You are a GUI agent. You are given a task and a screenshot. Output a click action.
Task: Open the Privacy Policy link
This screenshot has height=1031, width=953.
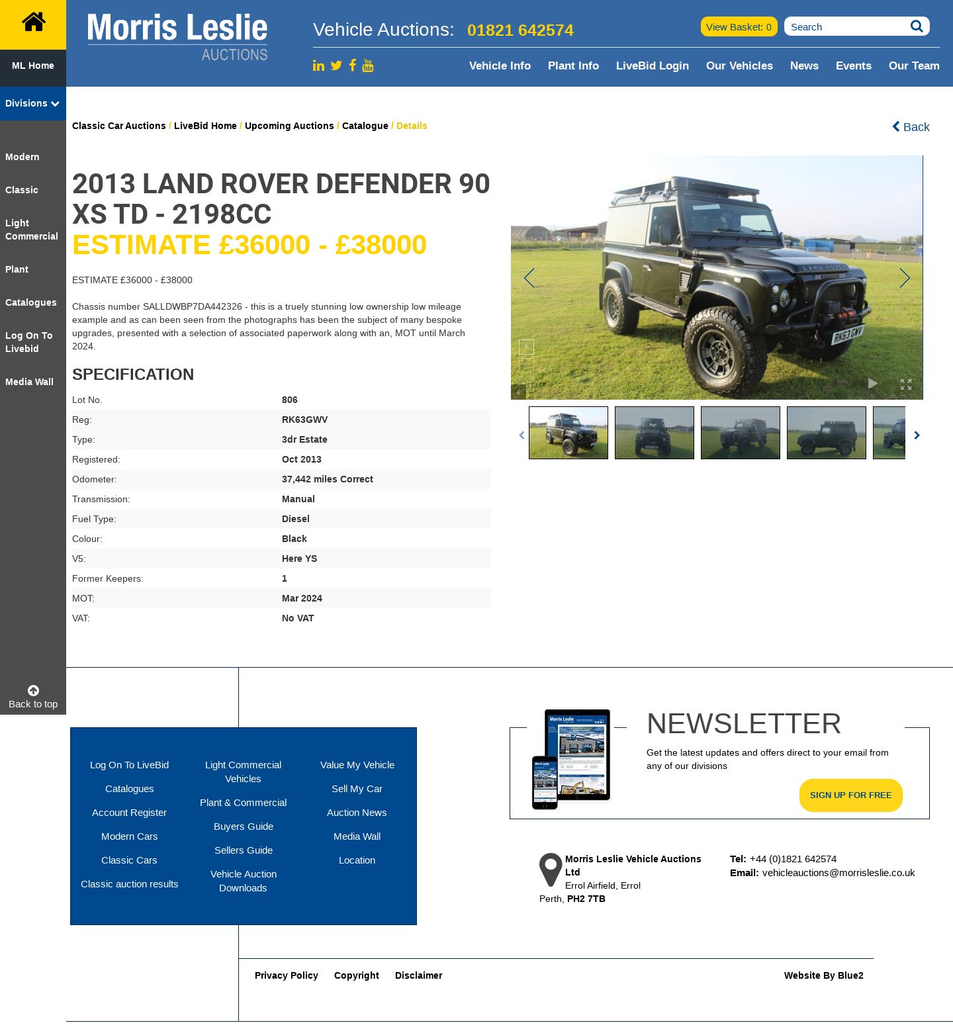pos(287,975)
